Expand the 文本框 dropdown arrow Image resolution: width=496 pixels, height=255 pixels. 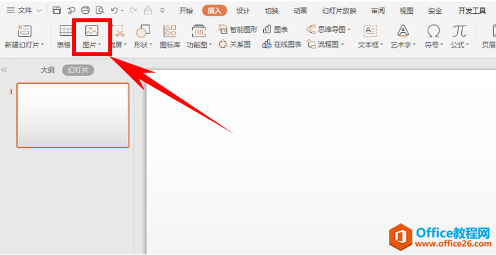(381, 44)
